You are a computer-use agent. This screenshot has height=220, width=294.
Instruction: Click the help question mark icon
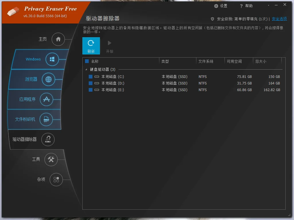click(x=241, y=6)
